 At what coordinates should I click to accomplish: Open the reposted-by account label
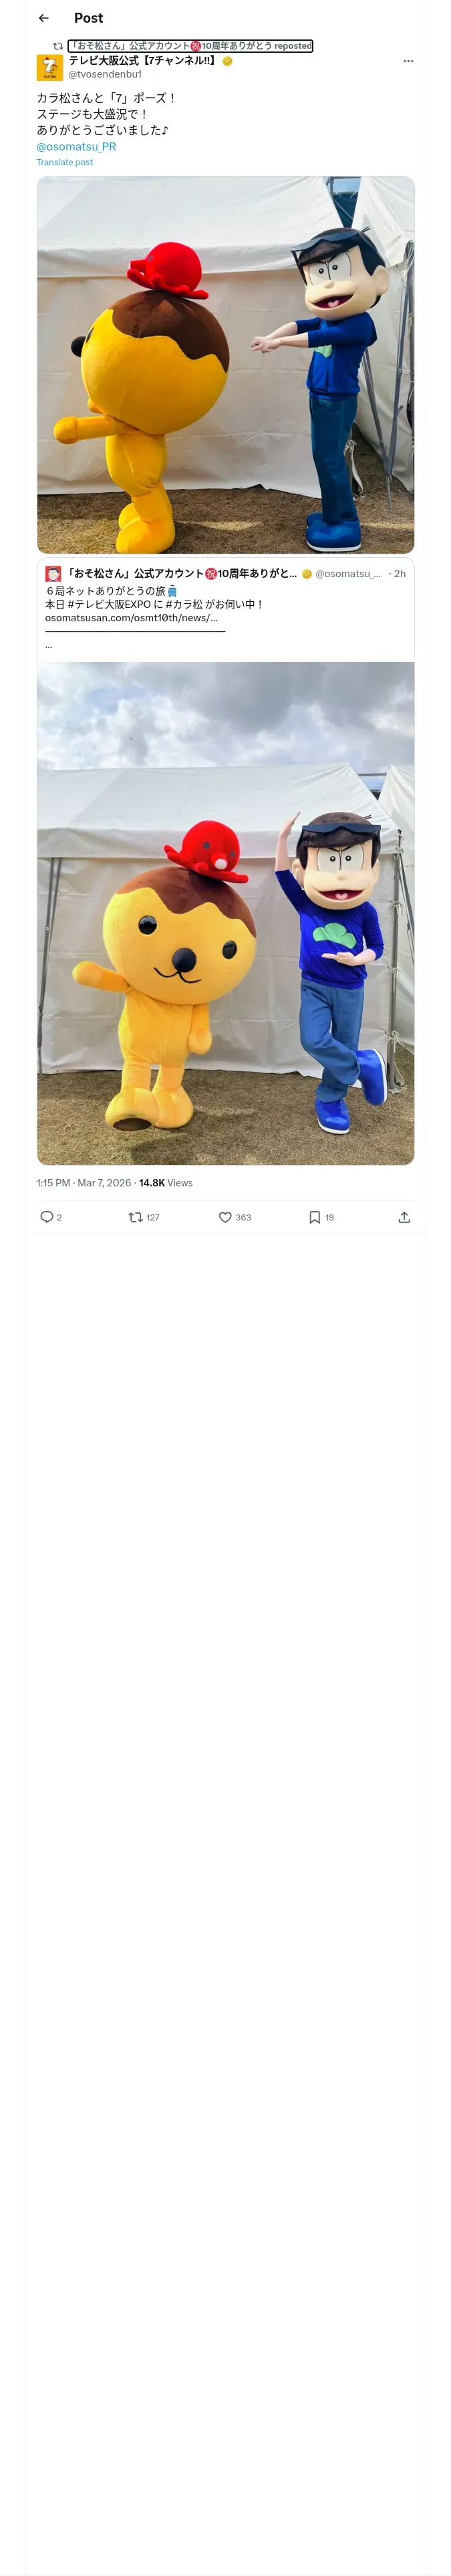point(190,46)
